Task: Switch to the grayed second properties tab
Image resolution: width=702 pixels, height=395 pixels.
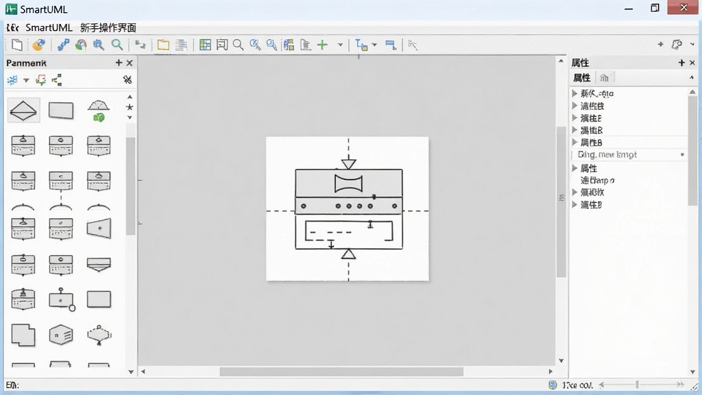Action: pos(605,78)
